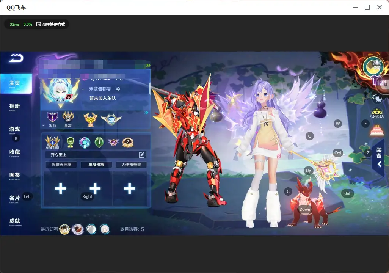Expand the 装备 equipment side panel
389x273 pixels.
tap(378, 158)
